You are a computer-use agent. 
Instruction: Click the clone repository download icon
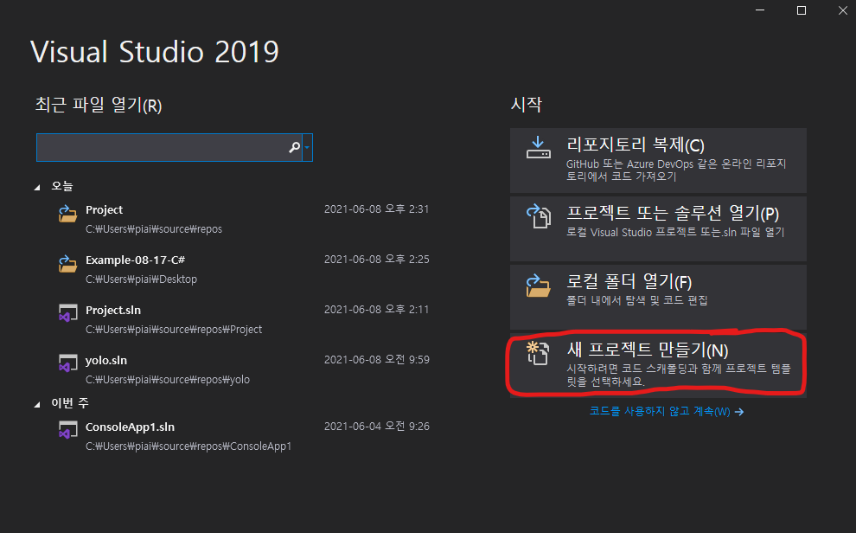[539, 147]
